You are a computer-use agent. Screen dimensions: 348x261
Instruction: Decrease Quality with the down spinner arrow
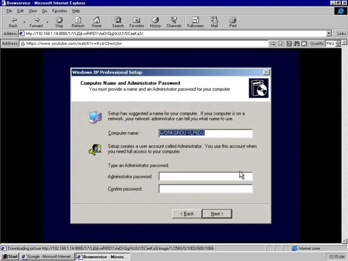(338, 45)
